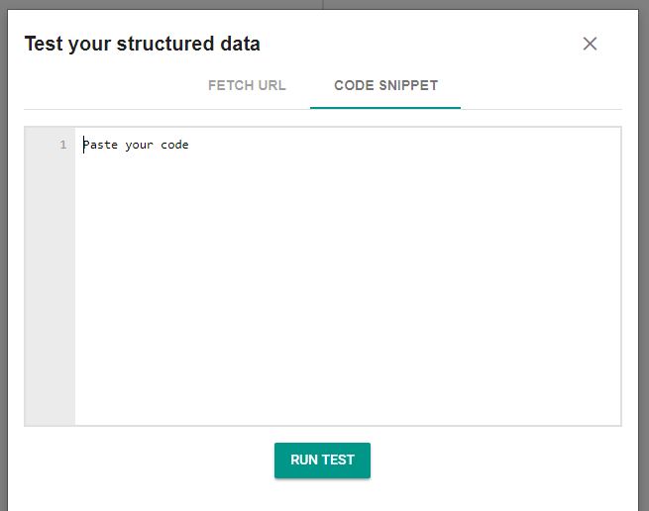
Task: Select the CODE SNIPPET tab
Action: point(385,85)
